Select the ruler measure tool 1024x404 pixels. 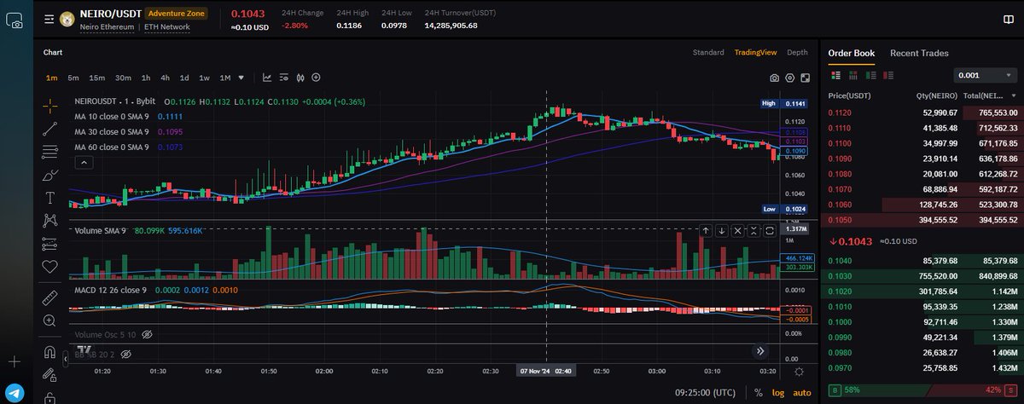49,297
